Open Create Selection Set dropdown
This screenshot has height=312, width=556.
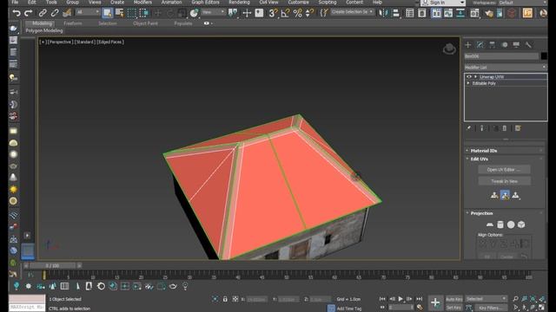[x=352, y=11]
